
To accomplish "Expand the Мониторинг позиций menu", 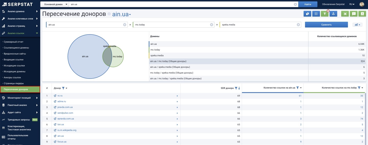I will (20, 98).
